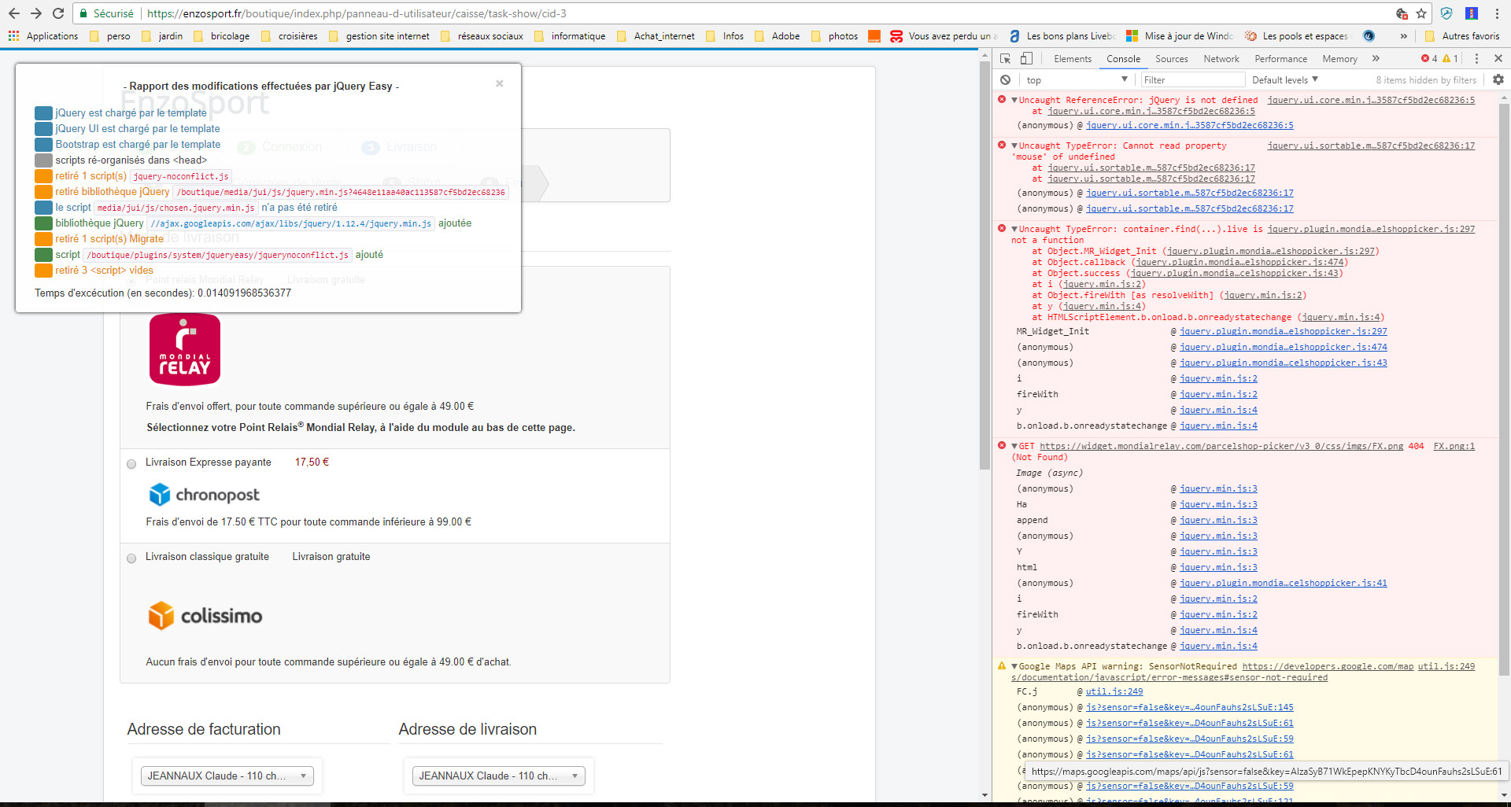This screenshot has width=1511, height=807.
Task: Switch to the Network tab
Action: (1221, 59)
